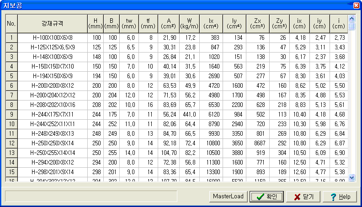This screenshot has width=362, height=207.
Task: Click the W value 441.0 in row 9
Action: tap(189, 114)
